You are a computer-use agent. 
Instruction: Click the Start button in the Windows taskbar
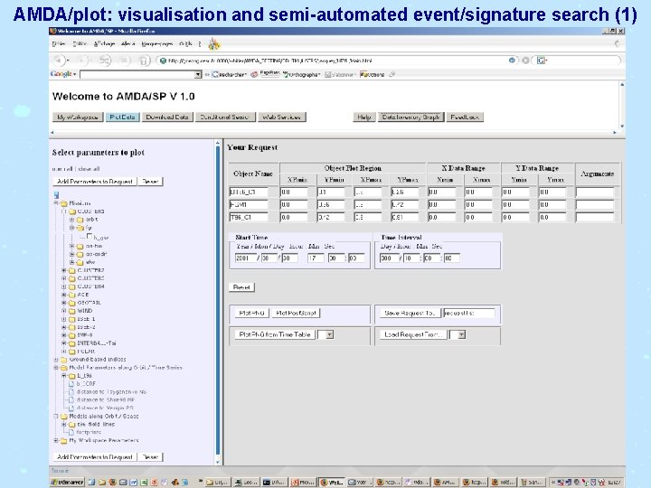(68, 482)
